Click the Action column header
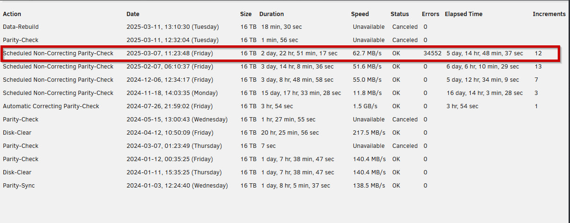The height and width of the screenshot is (223, 570). [12, 14]
